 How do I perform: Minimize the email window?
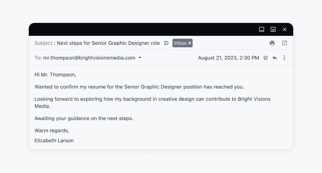pyautogui.click(x=261, y=29)
